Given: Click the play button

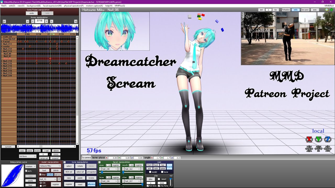Looking at the screenshot, I should pos(150,179).
